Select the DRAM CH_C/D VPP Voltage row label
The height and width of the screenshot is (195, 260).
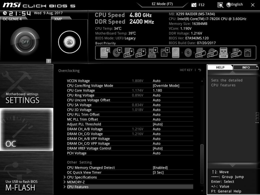pos(88,143)
